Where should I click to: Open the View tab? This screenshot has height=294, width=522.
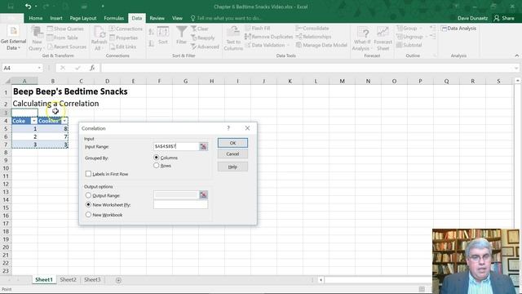[177, 18]
